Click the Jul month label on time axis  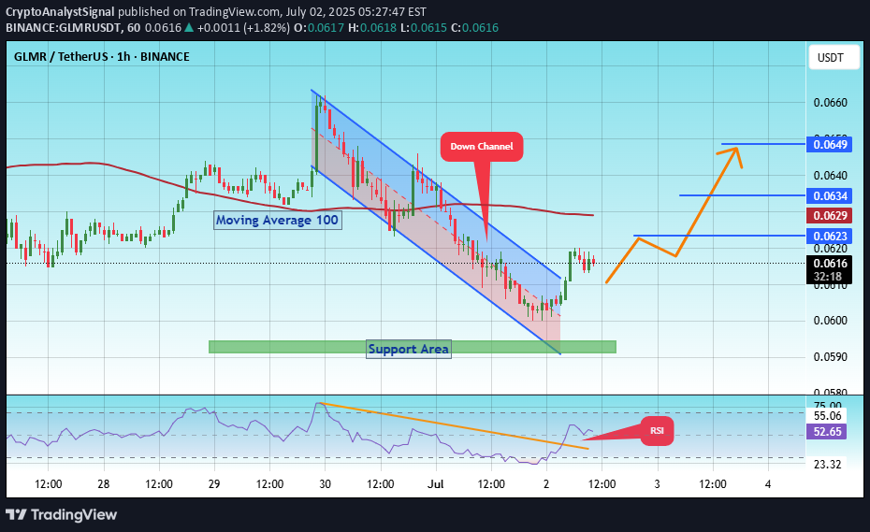click(x=436, y=483)
